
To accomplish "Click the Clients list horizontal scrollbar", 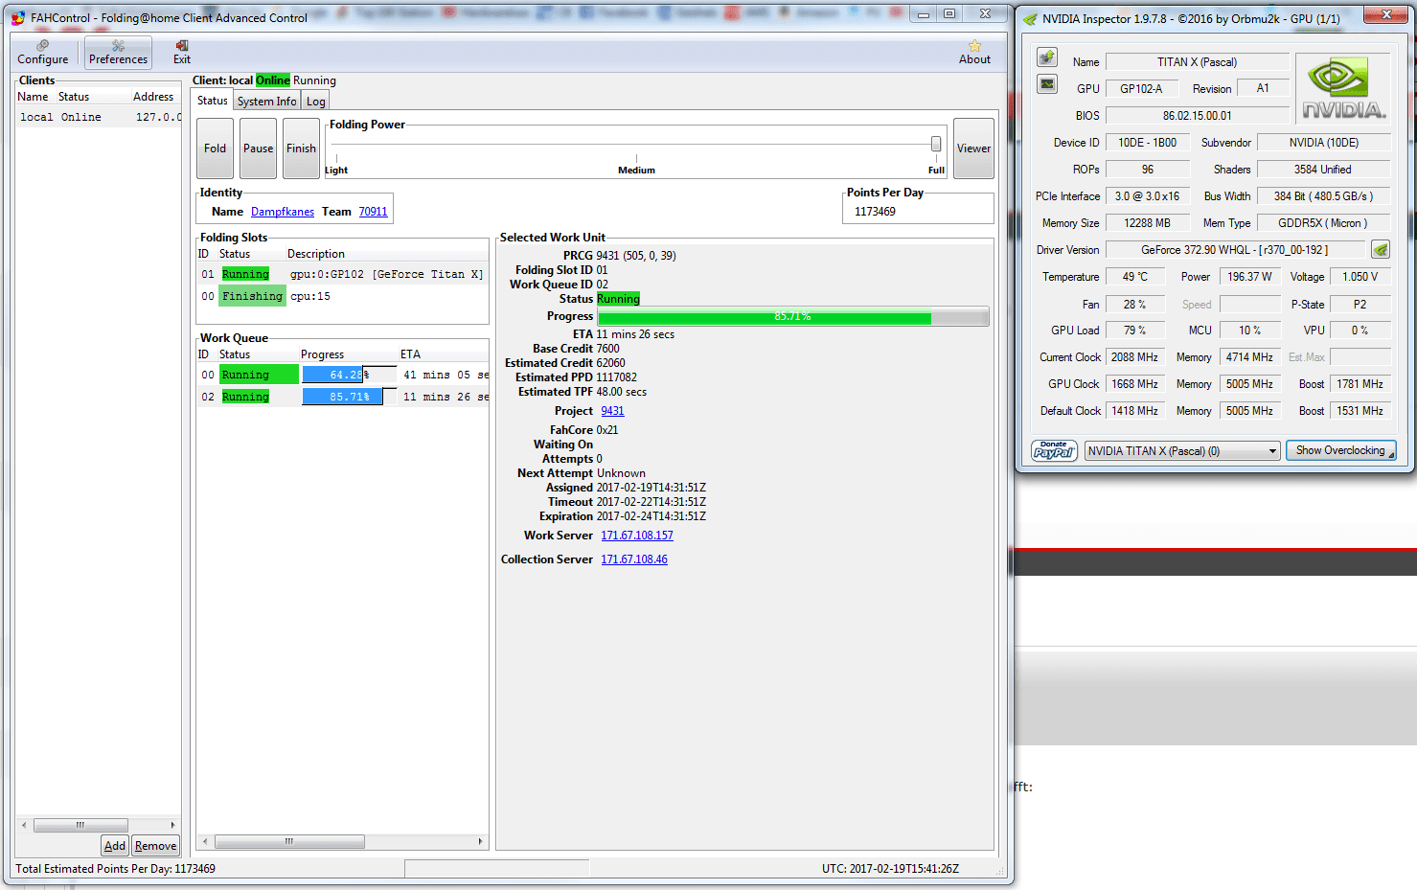I will click(80, 825).
